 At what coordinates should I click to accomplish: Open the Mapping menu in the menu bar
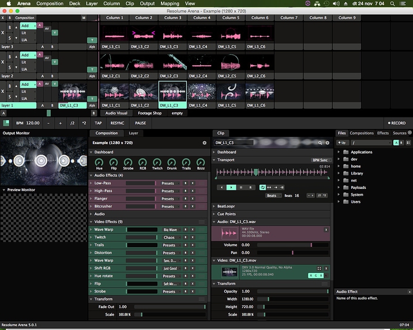pyautogui.click(x=170, y=3)
